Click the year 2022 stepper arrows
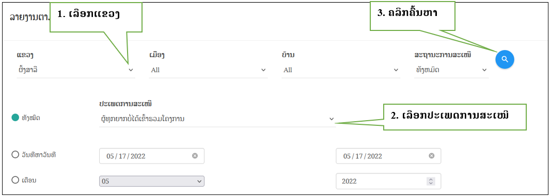Image resolution: width=550 pixels, height=196 pixels. coord(431,181)
